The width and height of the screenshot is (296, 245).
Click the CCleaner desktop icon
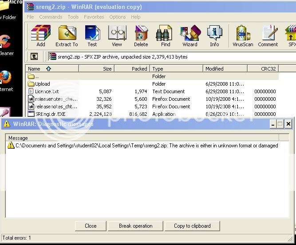click(x=5, y=41)
